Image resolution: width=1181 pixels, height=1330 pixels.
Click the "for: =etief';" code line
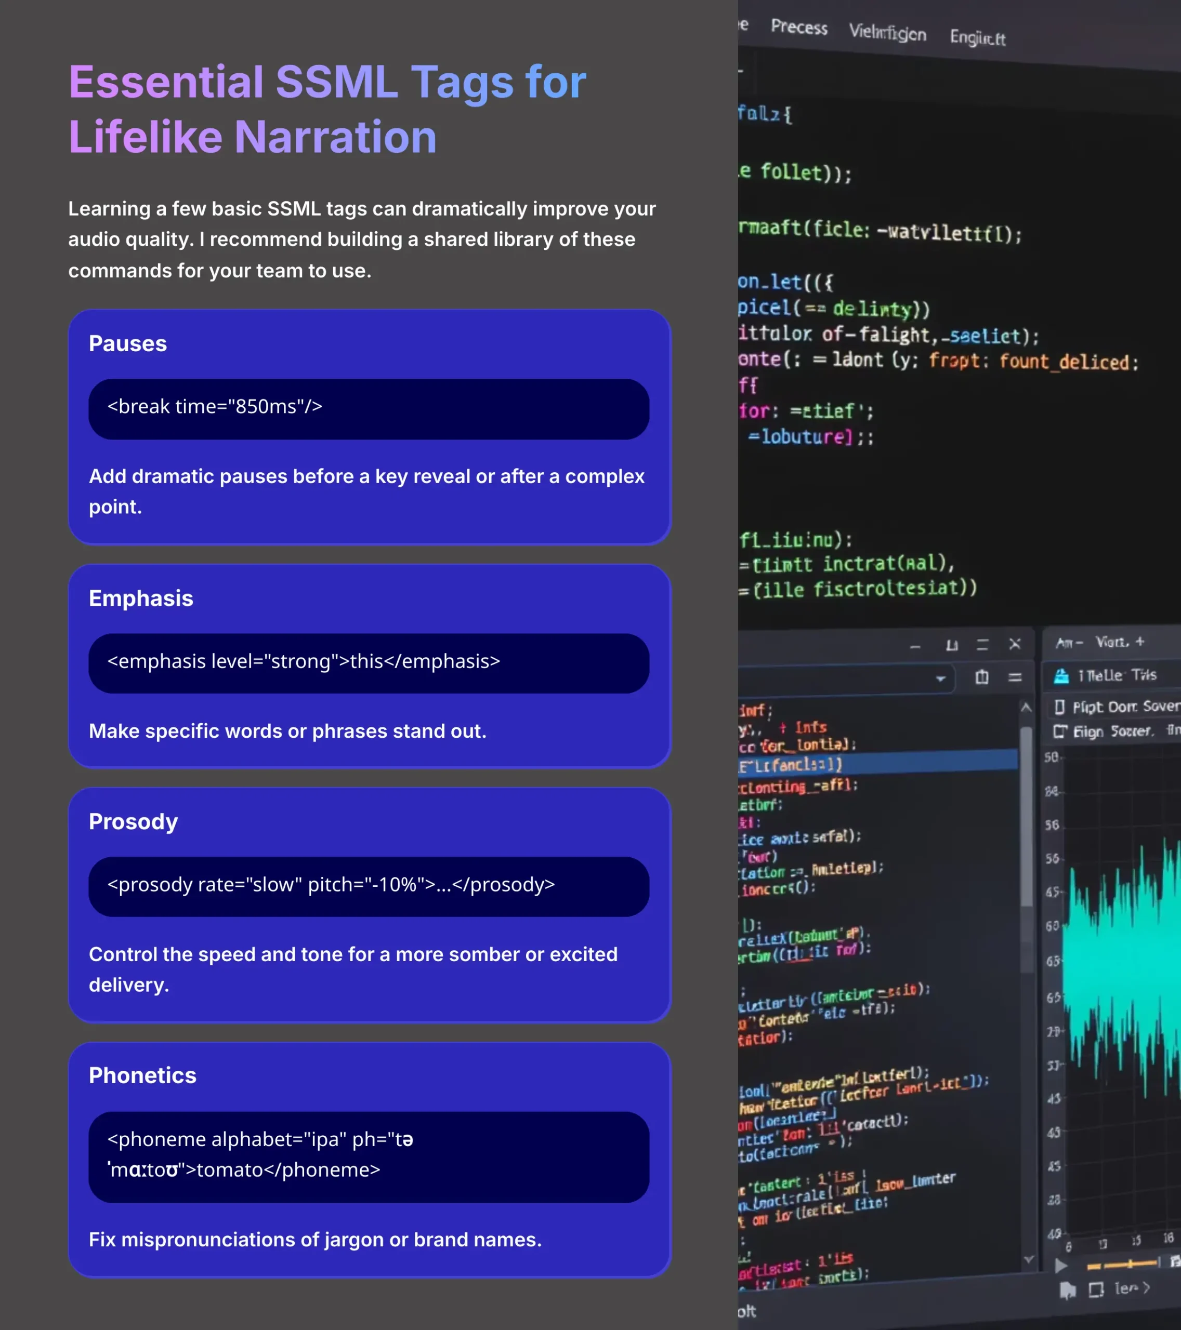[806, 411]
